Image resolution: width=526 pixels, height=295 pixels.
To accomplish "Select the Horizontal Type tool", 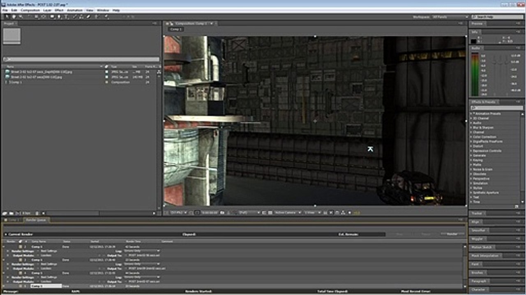I will click(x=66, y=17).
